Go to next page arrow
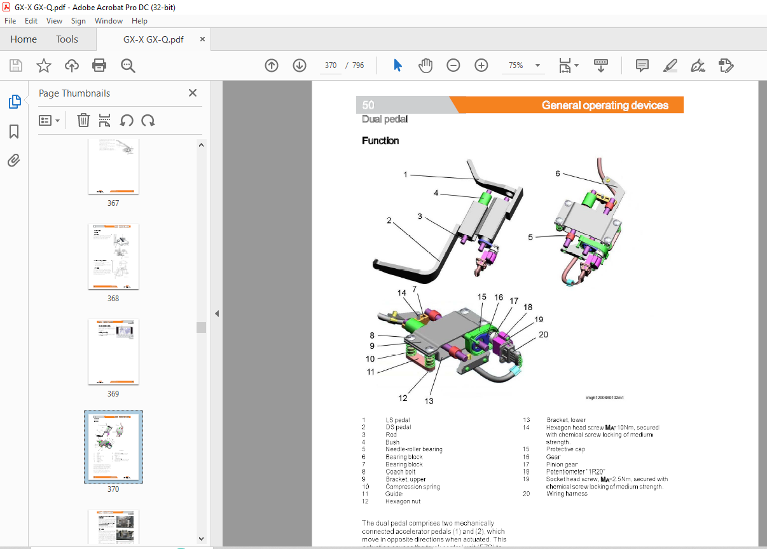 pos(300,65)
